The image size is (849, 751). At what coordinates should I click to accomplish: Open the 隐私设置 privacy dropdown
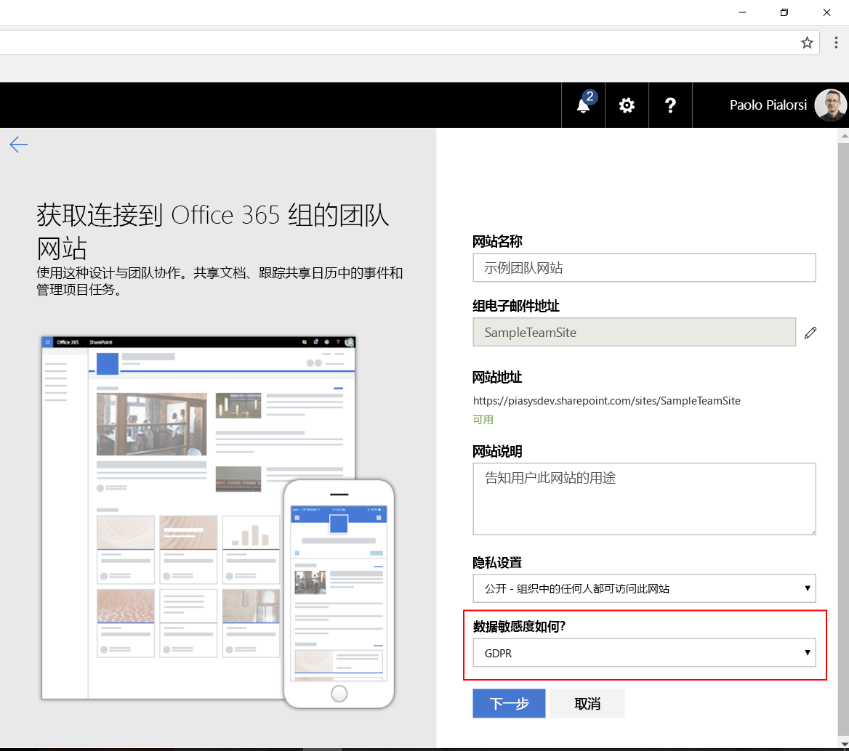[644, 588]
